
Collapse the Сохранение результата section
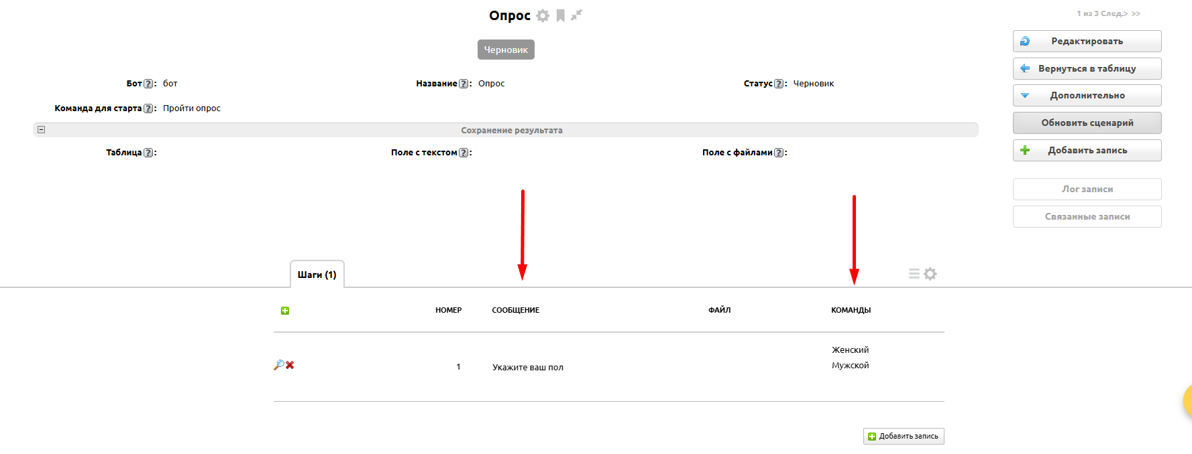pos(41,130)
